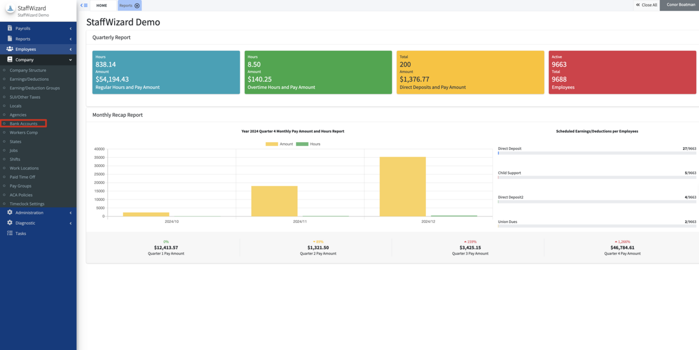Toggle the Amount series in chart legend
The image size is (699, 350).
click(x=279, y=144)
